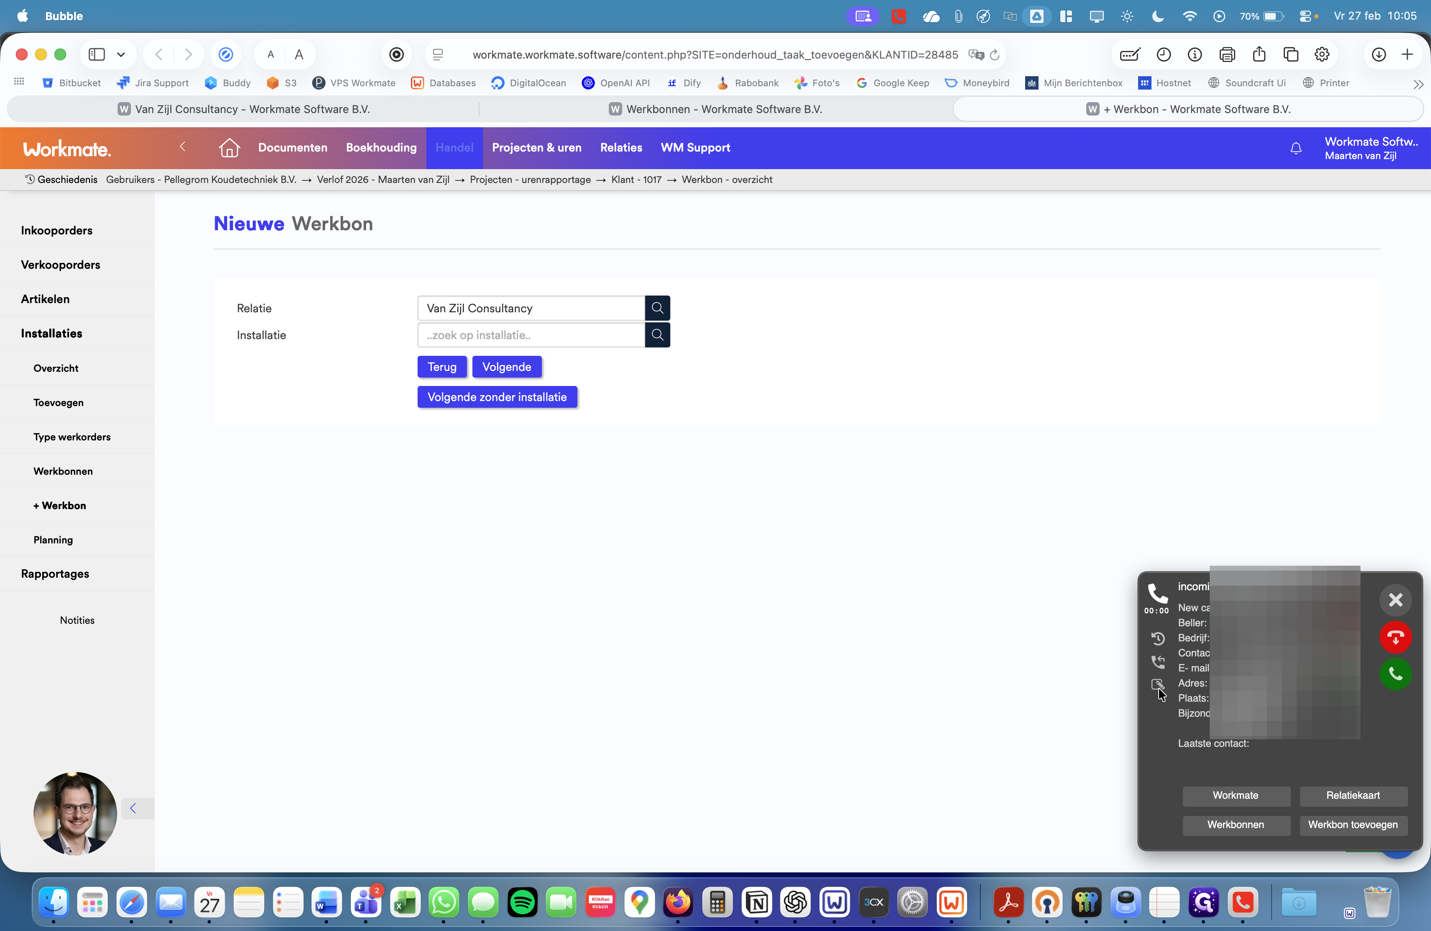Collapse the top menu with left chevron
The image size is (1431, 931).
(x=183, y=147)
